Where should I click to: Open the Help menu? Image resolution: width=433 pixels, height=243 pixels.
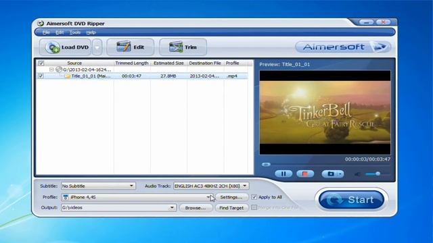pyautogui.click(x=91, y=32)
